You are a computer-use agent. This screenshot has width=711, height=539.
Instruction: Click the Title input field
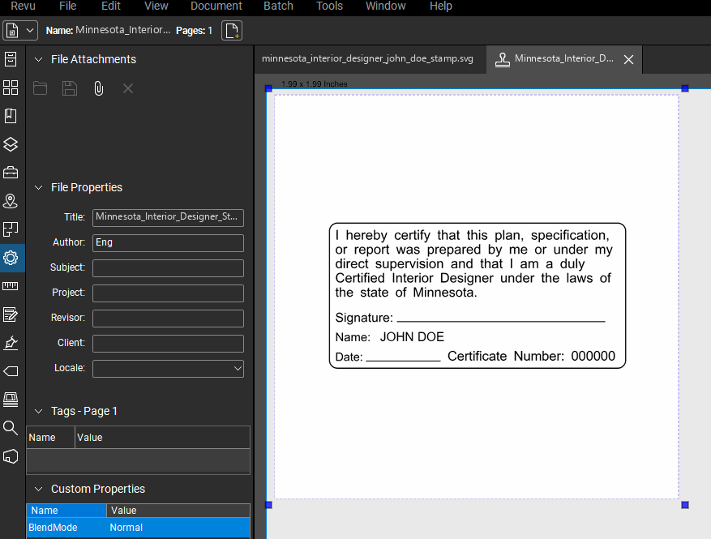169,217
